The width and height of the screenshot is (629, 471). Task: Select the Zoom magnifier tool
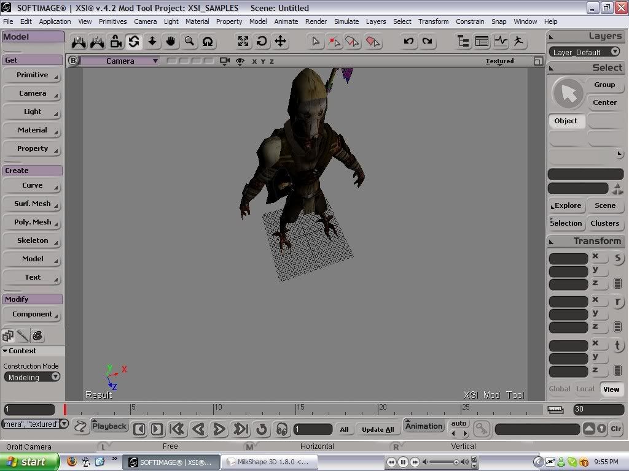tap(189, 41)
